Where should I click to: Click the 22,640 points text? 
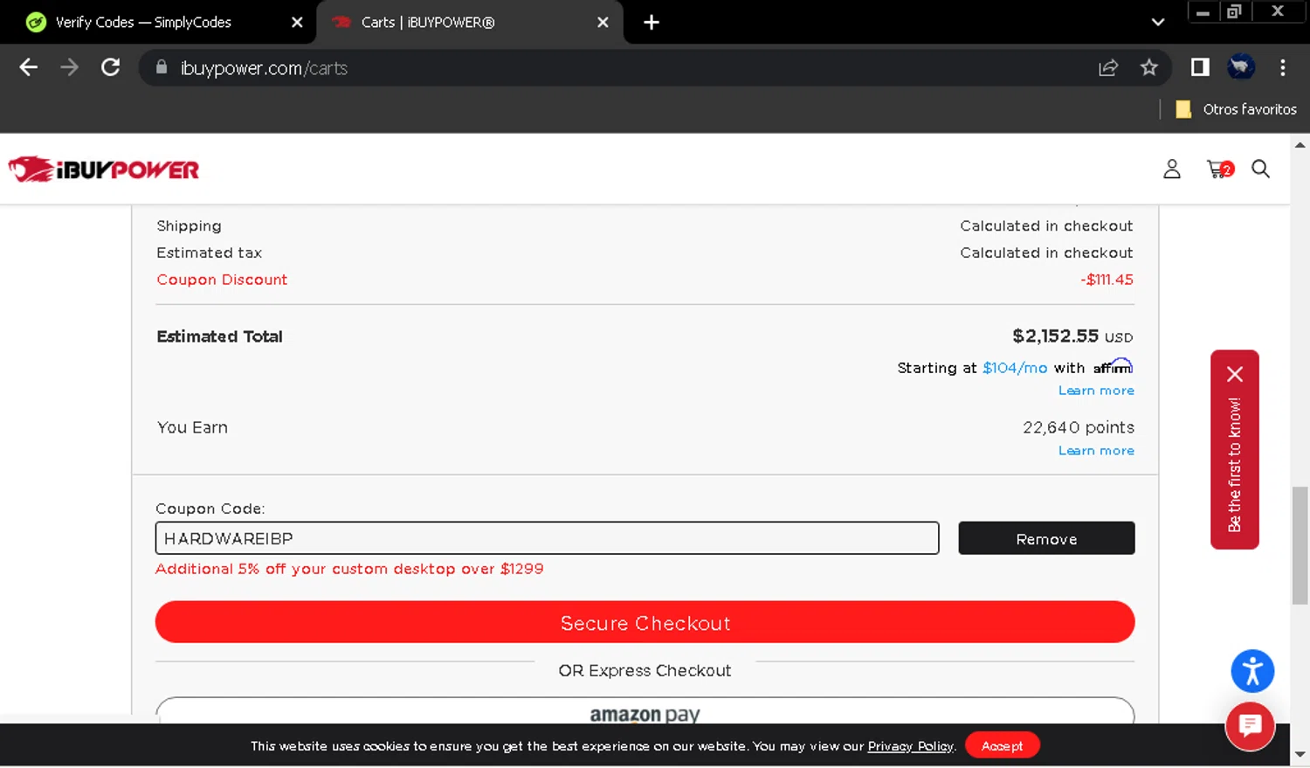pyautogui.click(x=1079, y=427)
